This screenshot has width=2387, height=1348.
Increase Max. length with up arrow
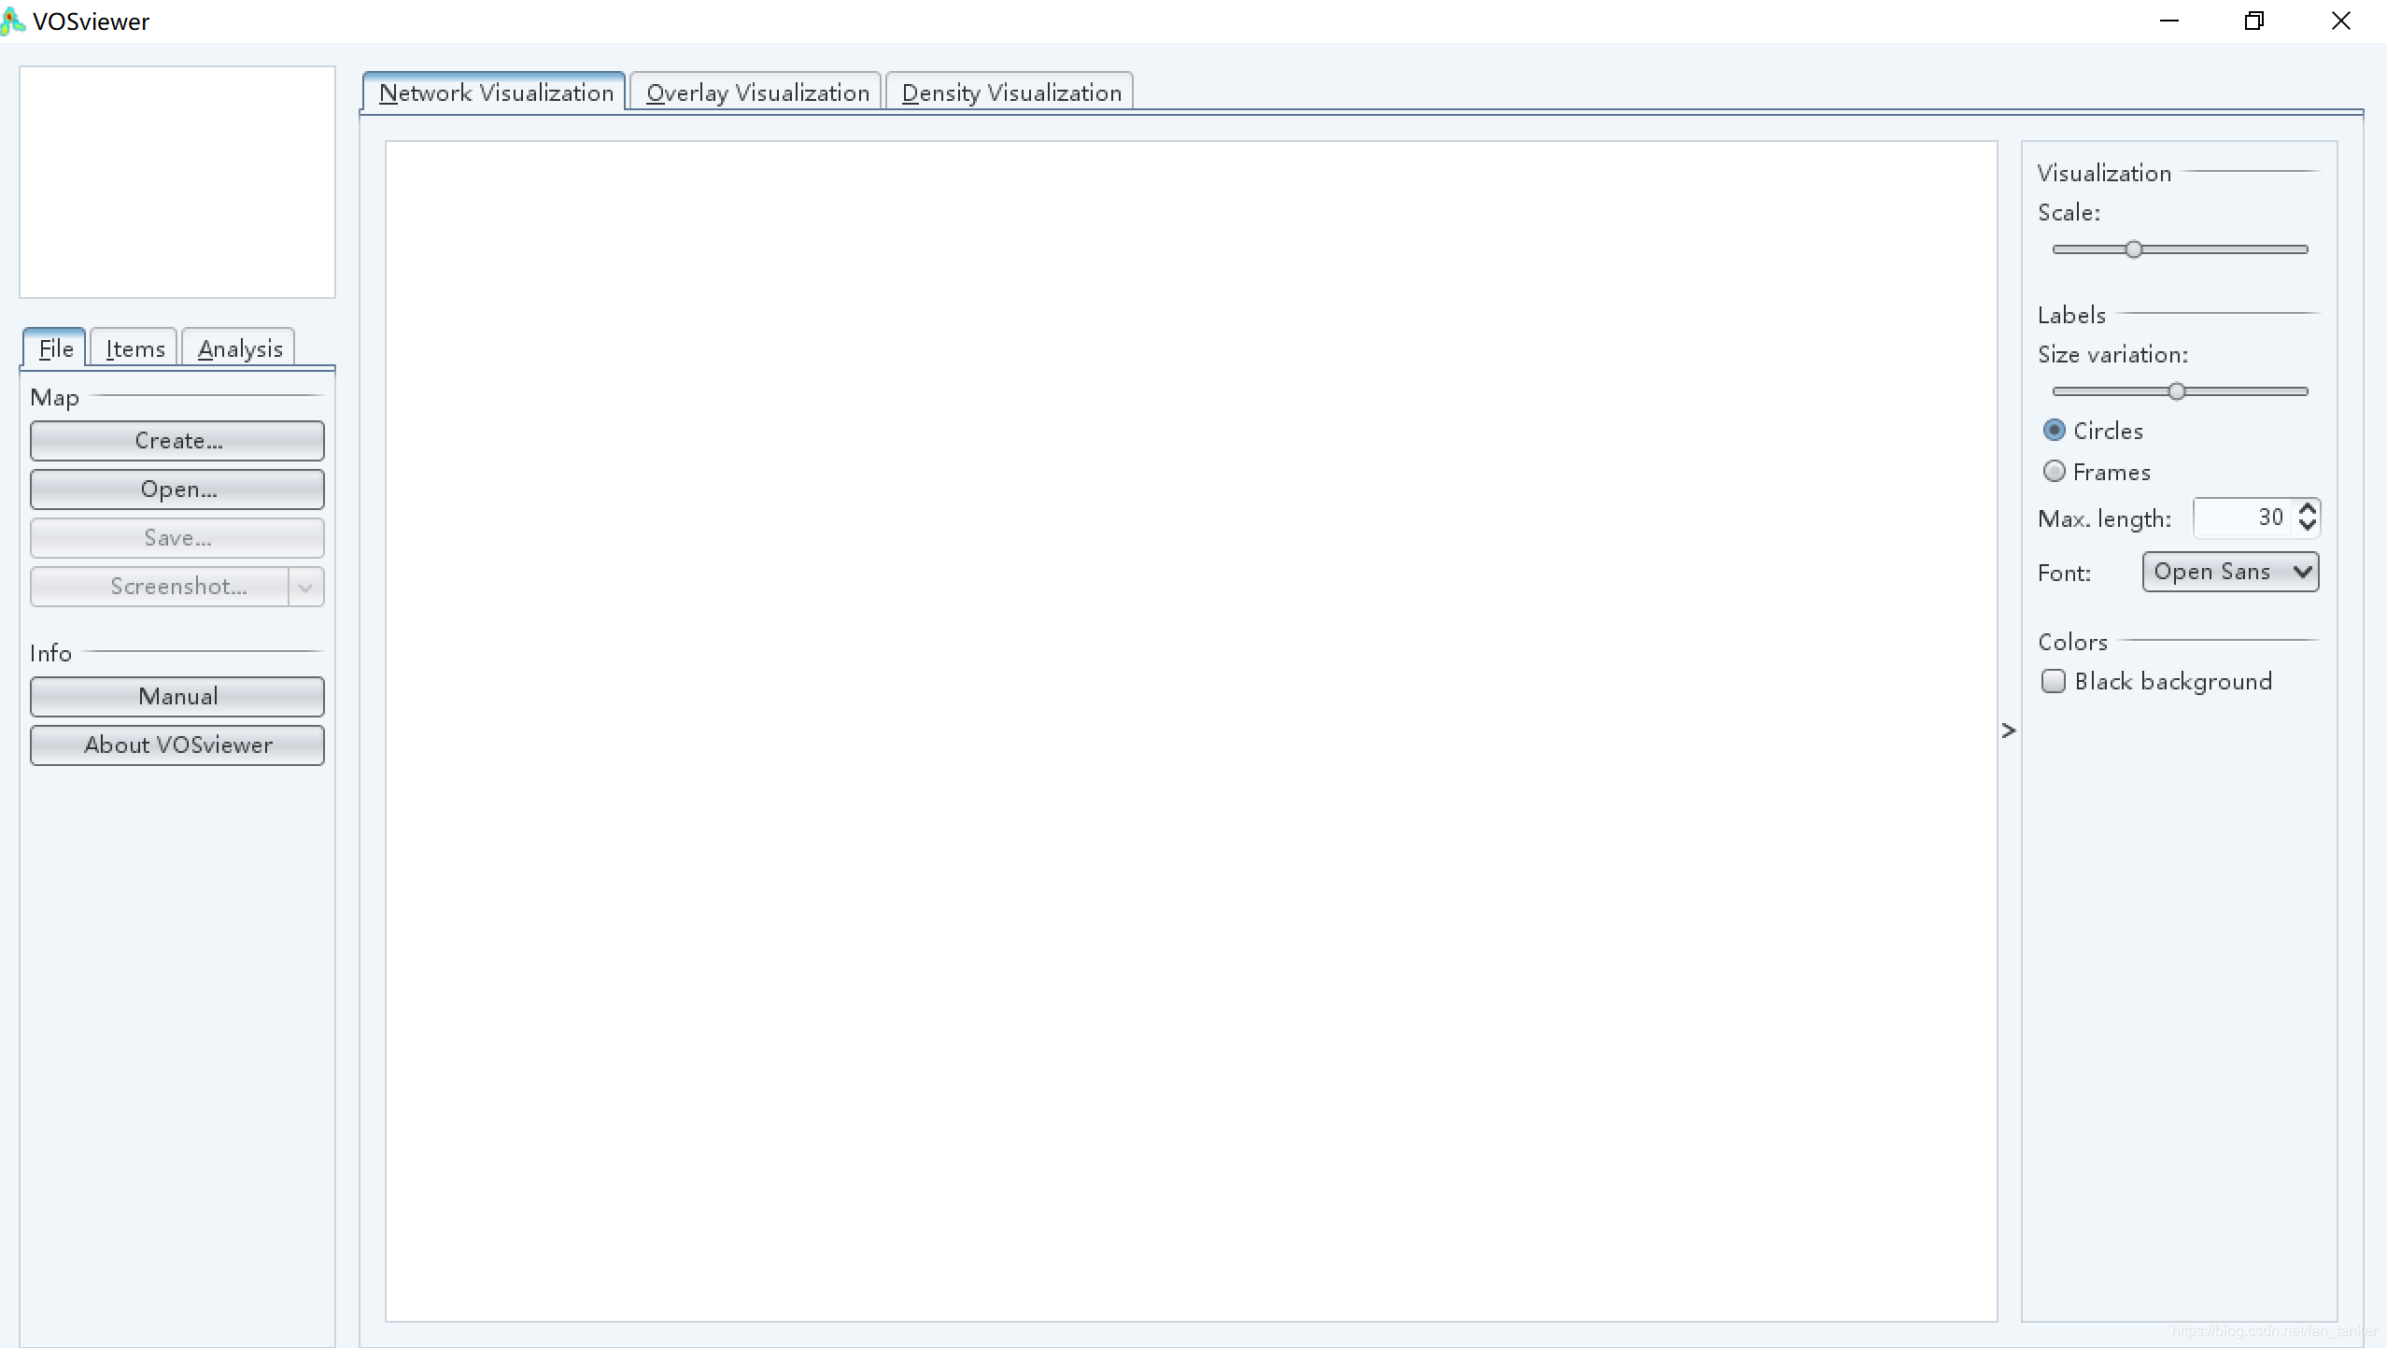[2308, 509]
